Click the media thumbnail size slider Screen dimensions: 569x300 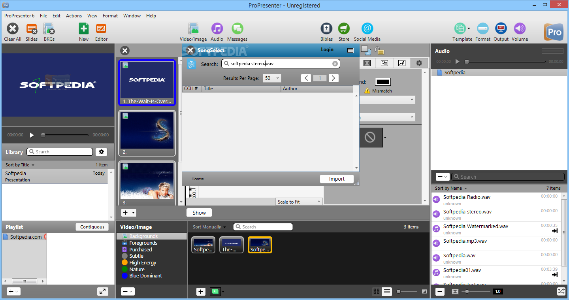click(407, 291)
